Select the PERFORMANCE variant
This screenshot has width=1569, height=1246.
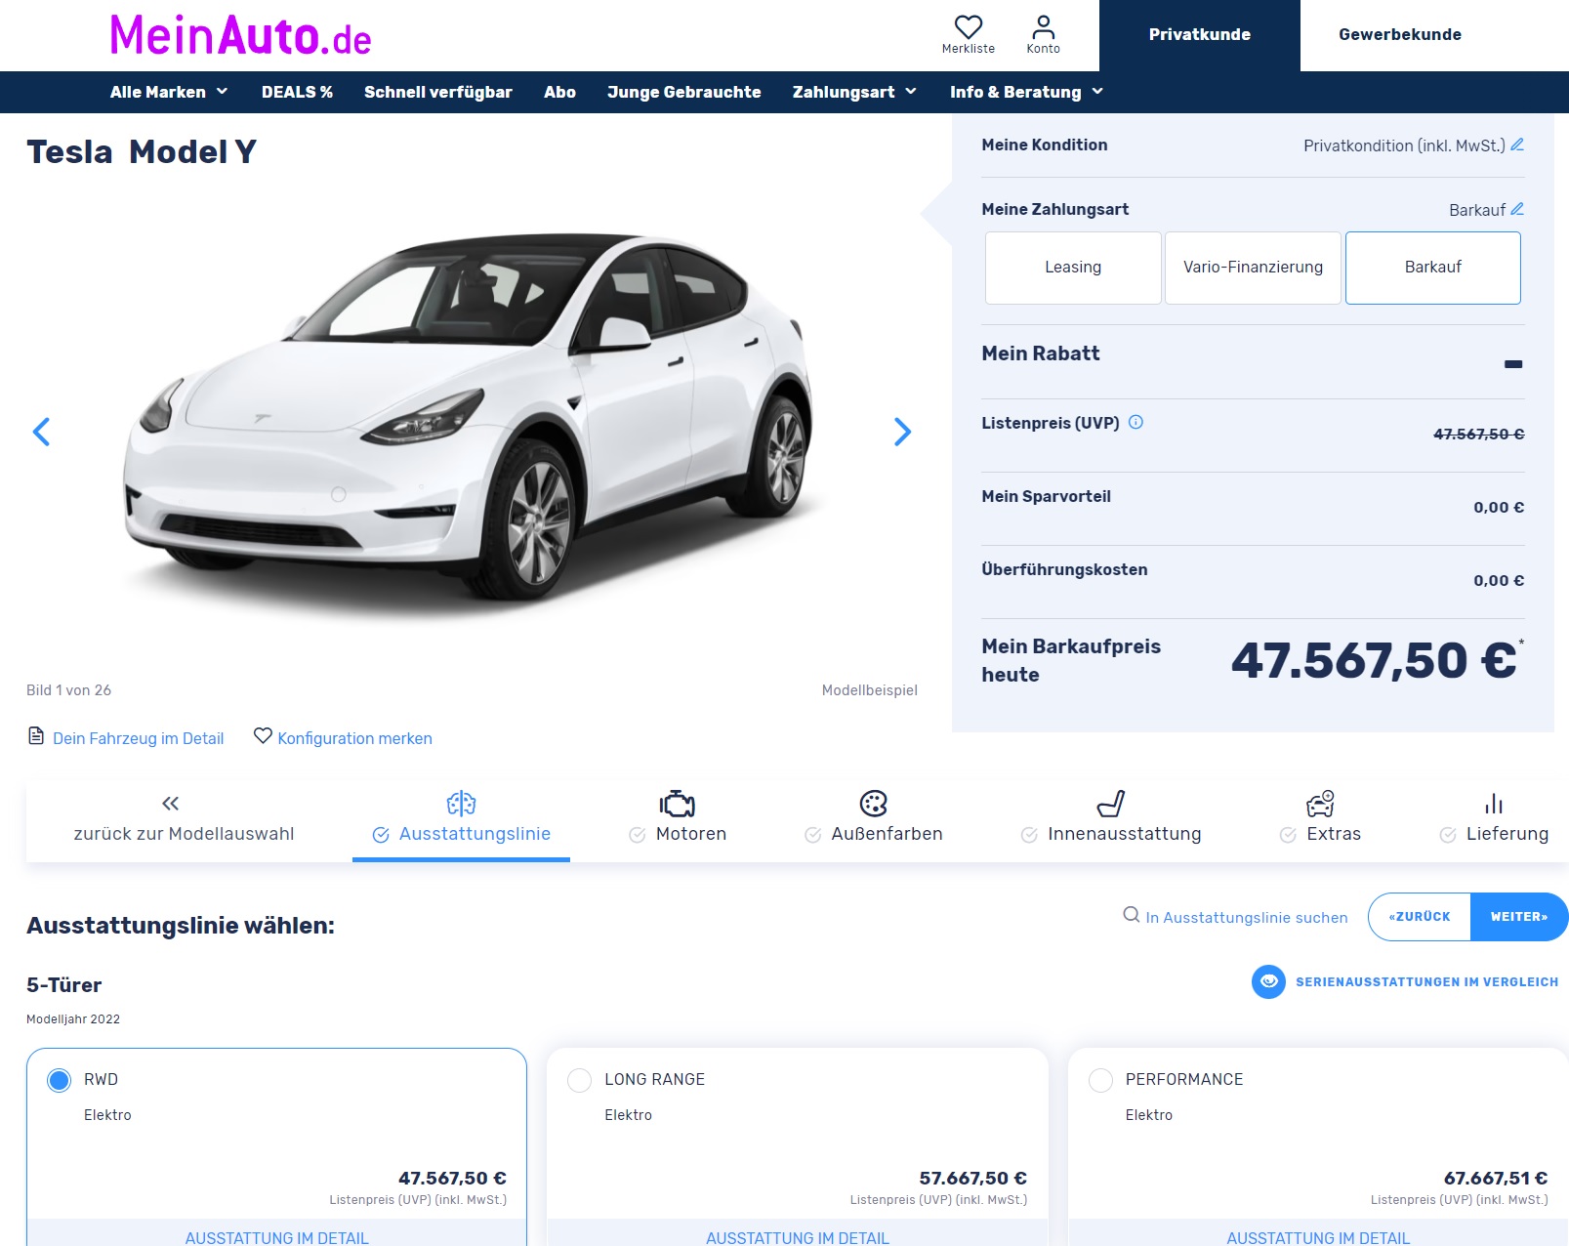pos(1102,1079)
